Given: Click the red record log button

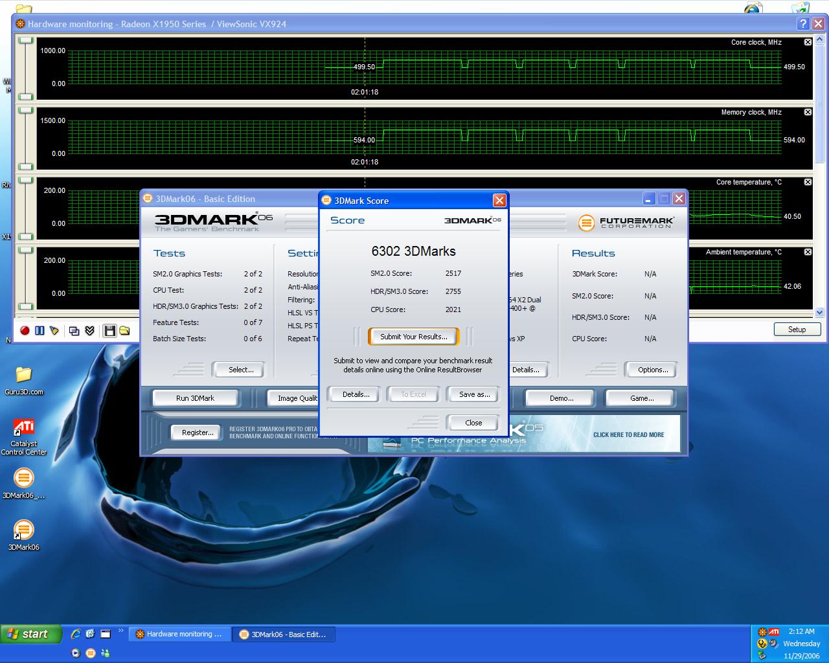Looking at the screenshot, I should [x=25, y=331].
